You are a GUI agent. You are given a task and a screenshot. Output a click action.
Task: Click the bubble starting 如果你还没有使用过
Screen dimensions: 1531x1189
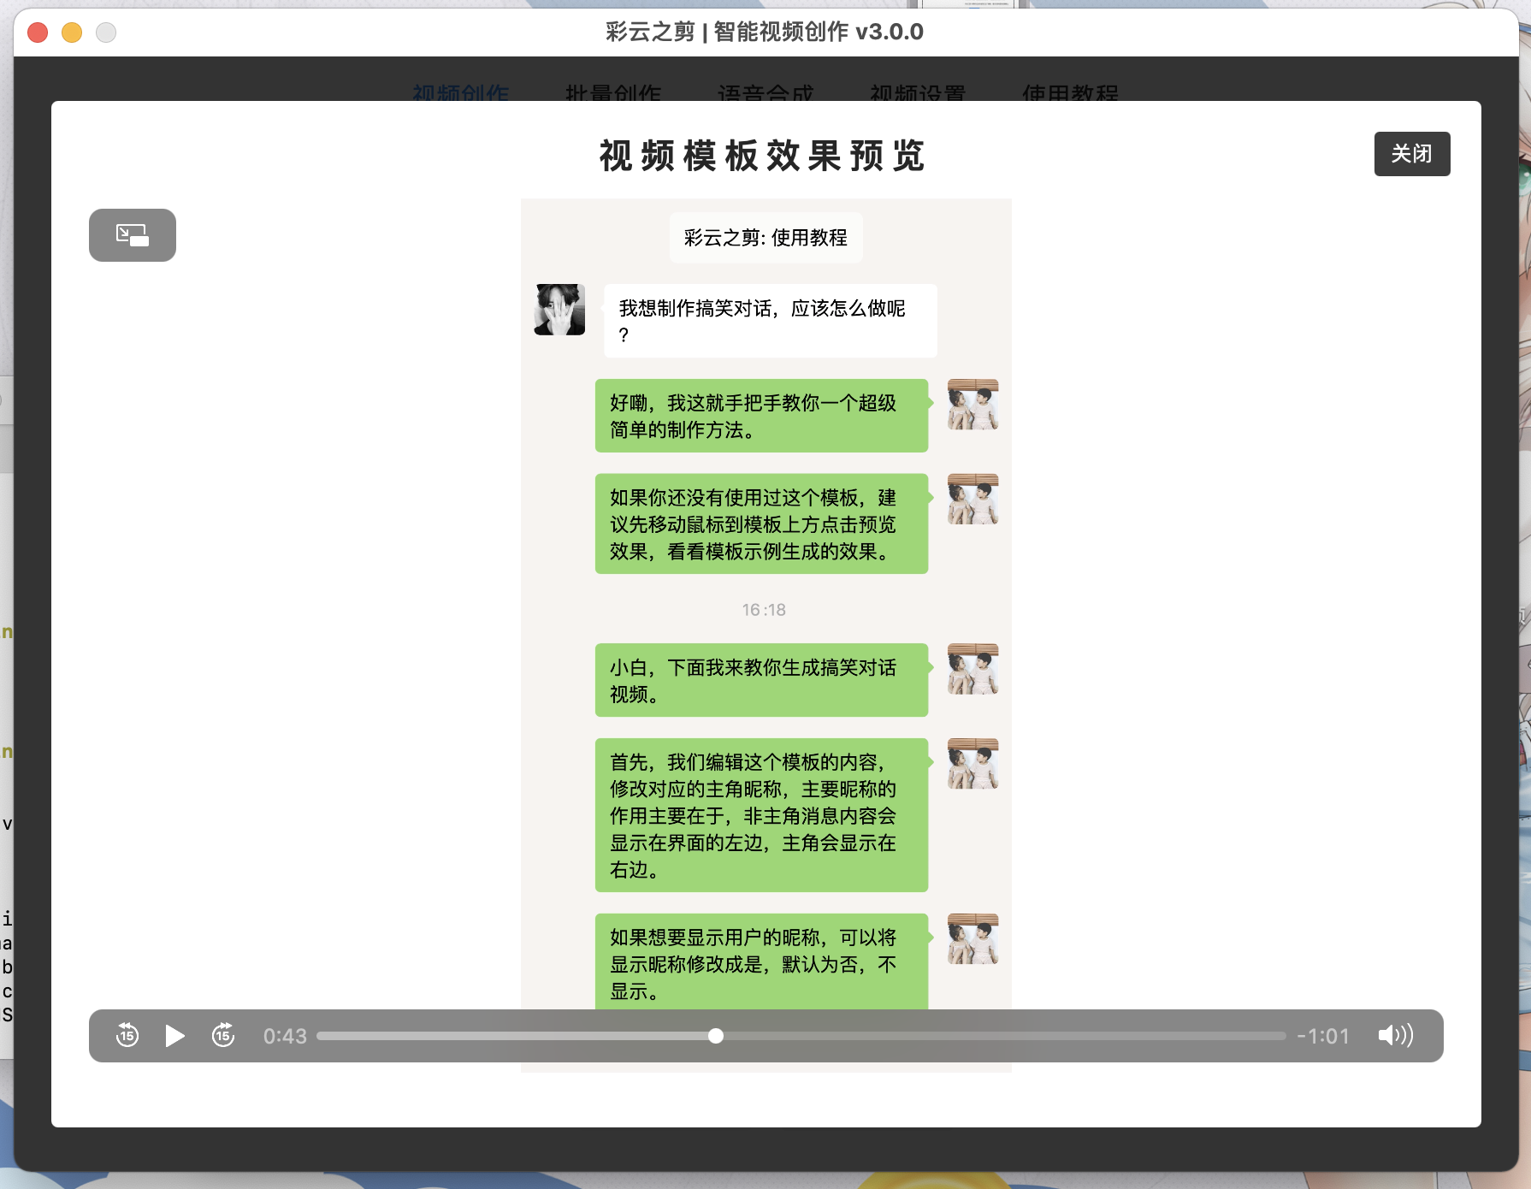761,524
